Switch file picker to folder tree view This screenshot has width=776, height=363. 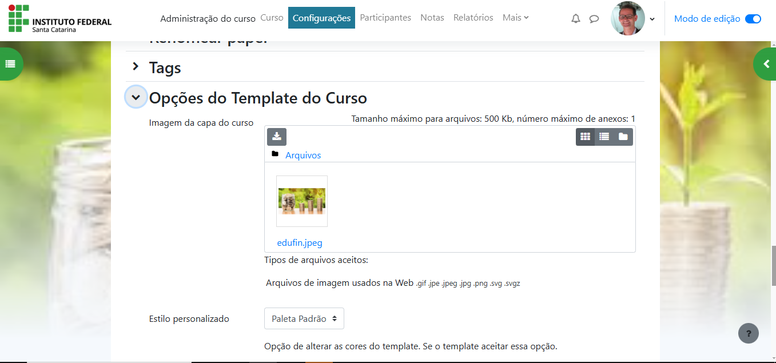[623, 137]
